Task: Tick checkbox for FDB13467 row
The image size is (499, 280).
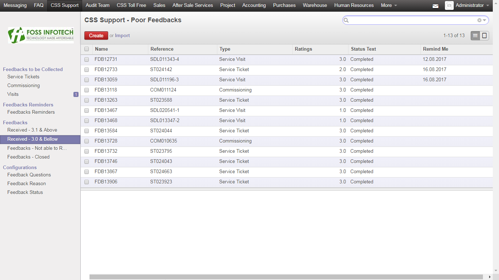Action: click(x=87, y=110)
